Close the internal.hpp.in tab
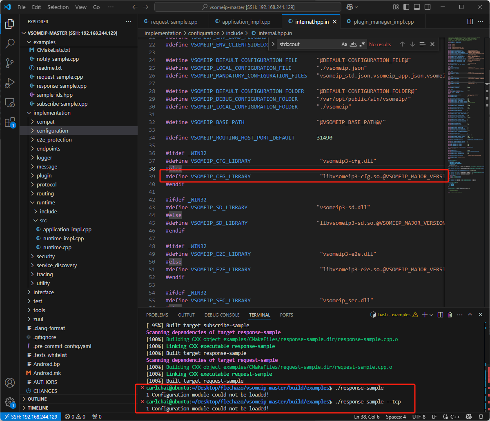The width and height of the screenshot is (490, 421). [x=335, y=22]
